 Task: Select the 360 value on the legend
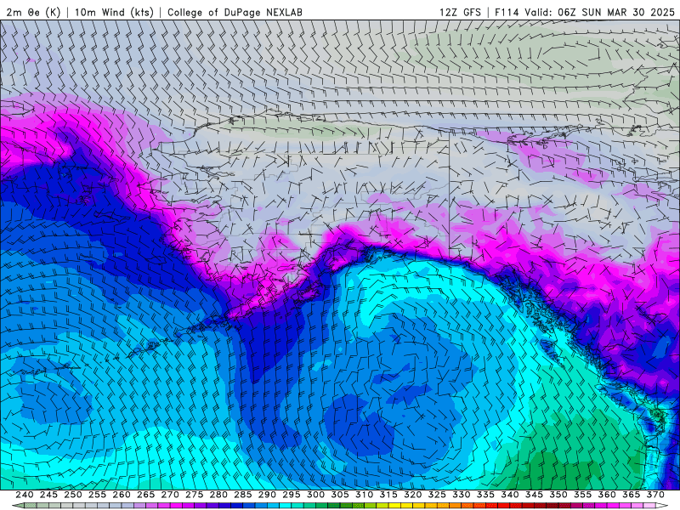[607, 495]
